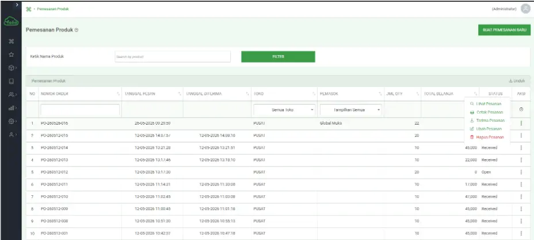Screen dimensions: 534x240
Task: Click the 17,000 total in row 6
Action: tap(471, 184)
